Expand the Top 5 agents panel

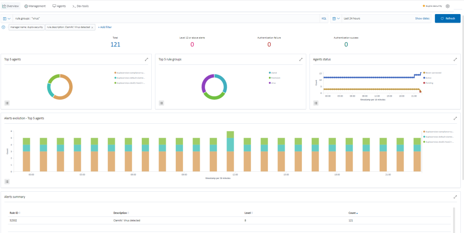pyautogui.click(x=146, y=59)
